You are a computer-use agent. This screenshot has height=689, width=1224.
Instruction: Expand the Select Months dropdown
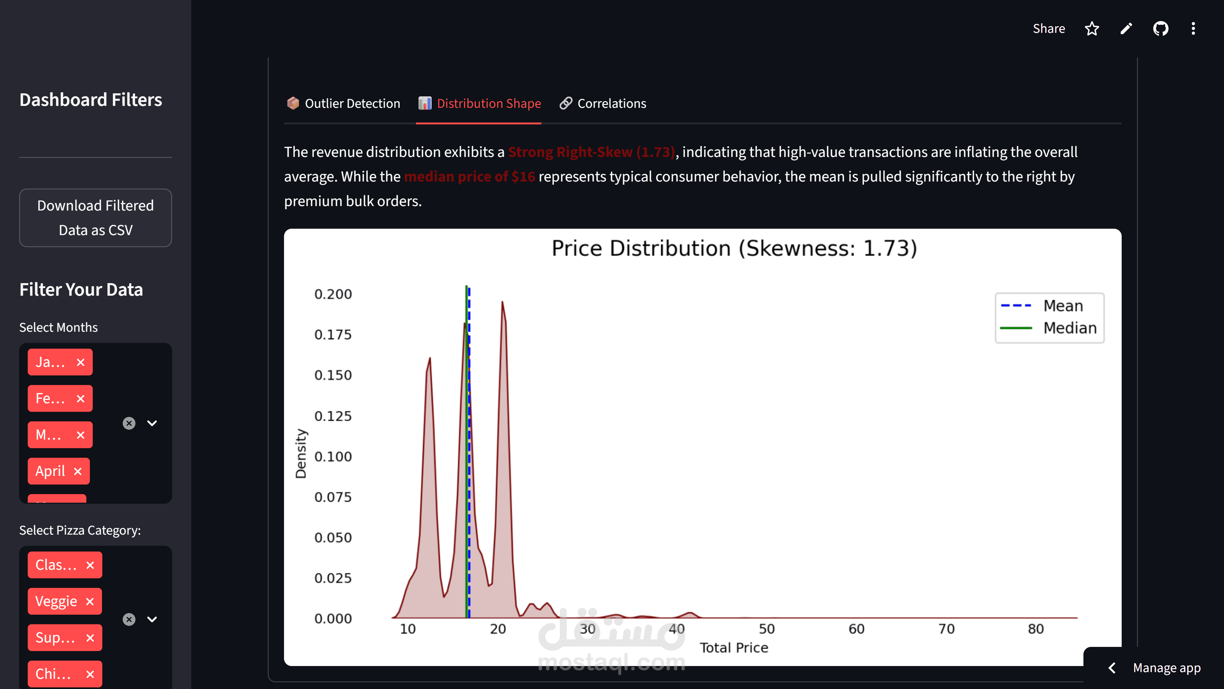[x=152, y=423]
